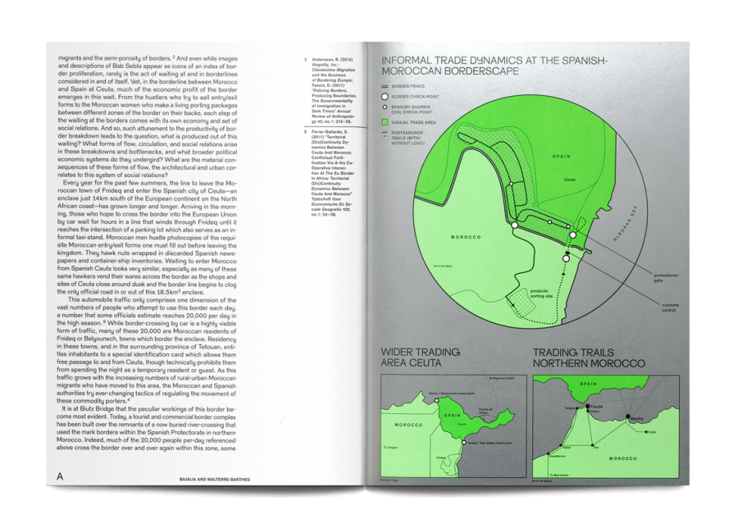Click the 'customs control' callout label
The height and width of the screenshot is (519, 738).
669,307
